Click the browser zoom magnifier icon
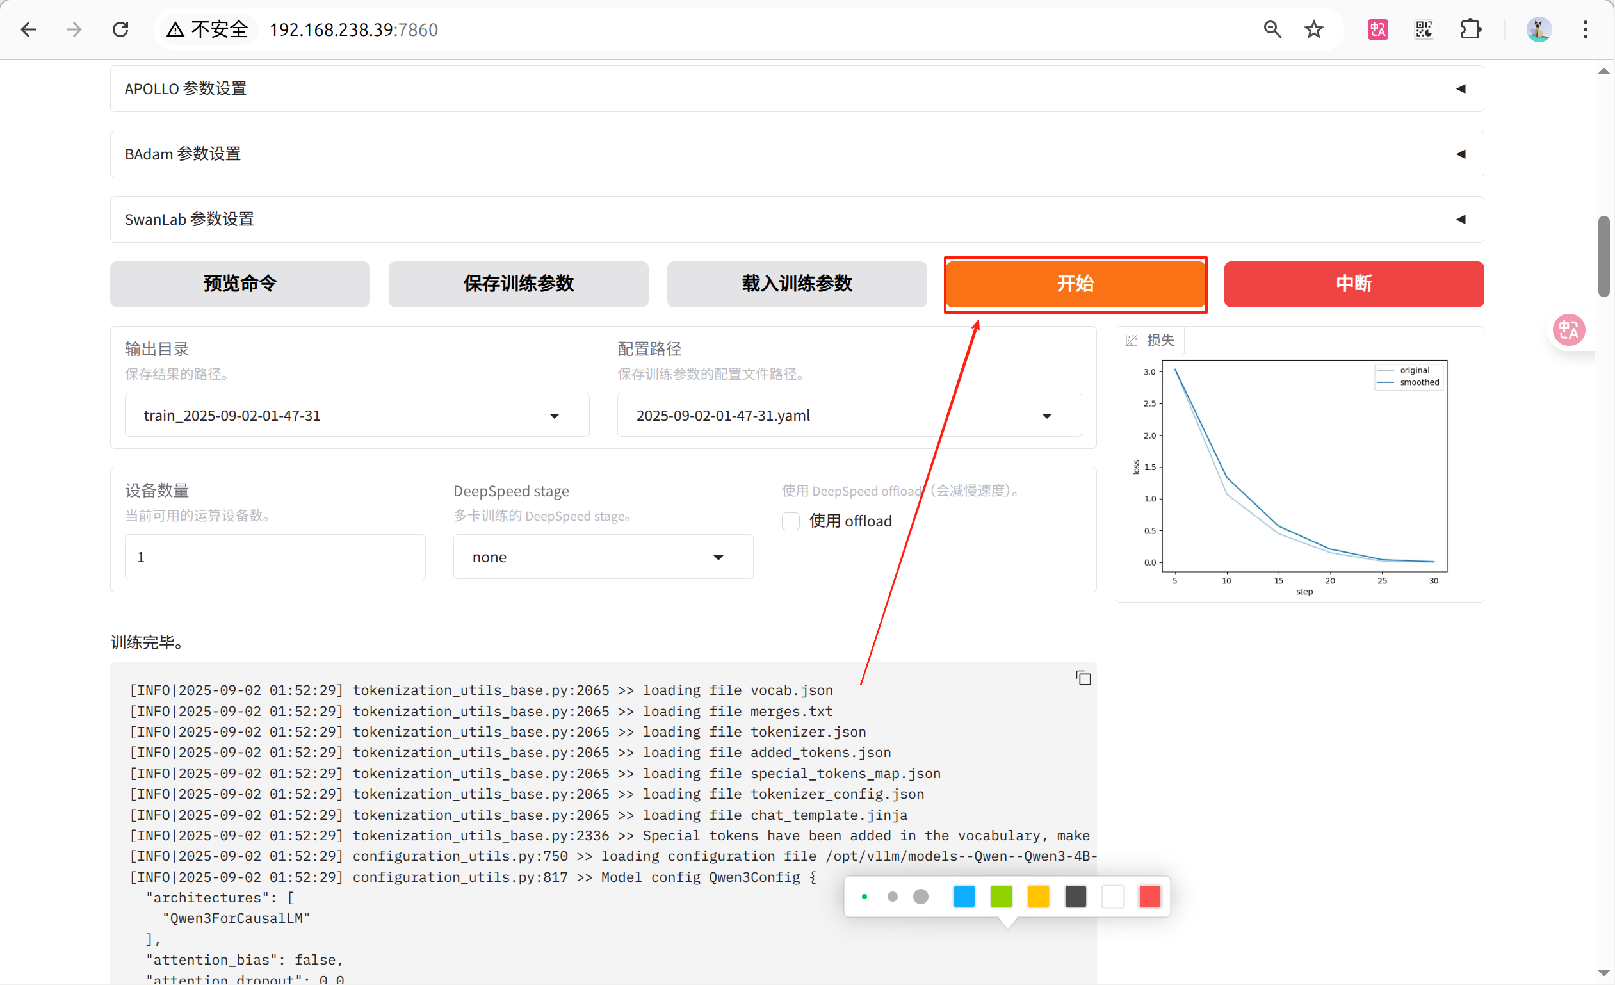 click(1272, 29)
